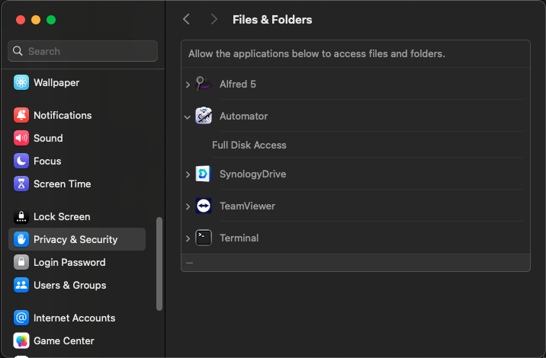Collapse the Automator disclosure chevron
546x358 pixels.
(188, 117)
